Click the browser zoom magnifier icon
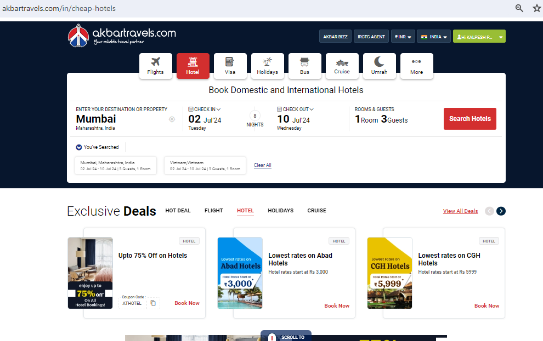 (519, 8)
